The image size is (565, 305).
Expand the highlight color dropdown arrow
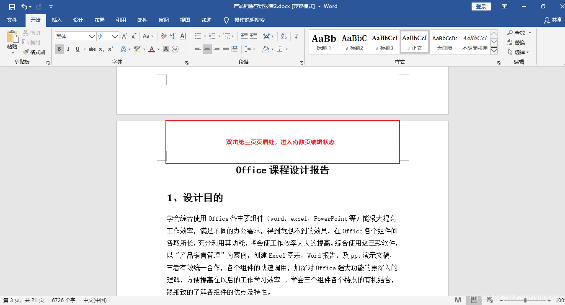pos(144,49)
